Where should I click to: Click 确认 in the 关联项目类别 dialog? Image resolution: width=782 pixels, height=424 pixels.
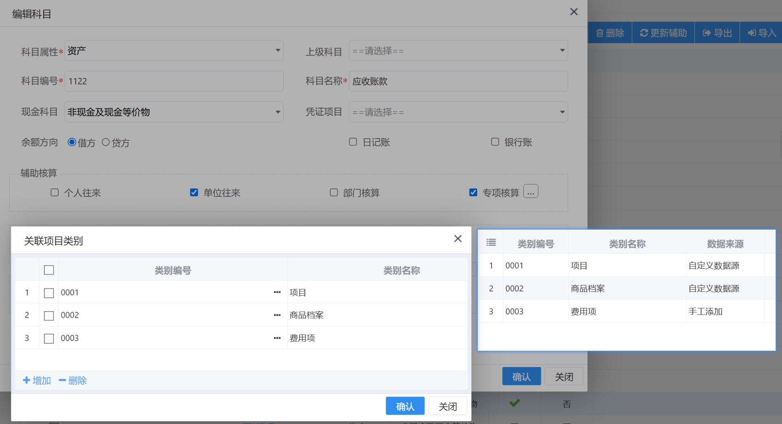point(405,406)
